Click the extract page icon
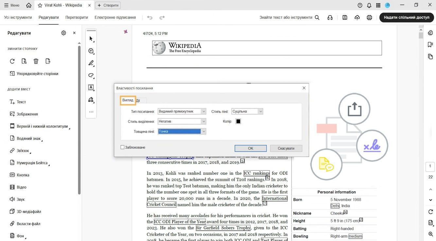Image resolution: width=436 pixels, height=241 pixels. click(x=24, y=61)
